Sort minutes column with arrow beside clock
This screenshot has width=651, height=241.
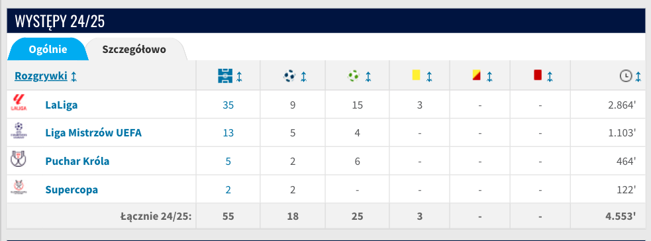(638, 76)
